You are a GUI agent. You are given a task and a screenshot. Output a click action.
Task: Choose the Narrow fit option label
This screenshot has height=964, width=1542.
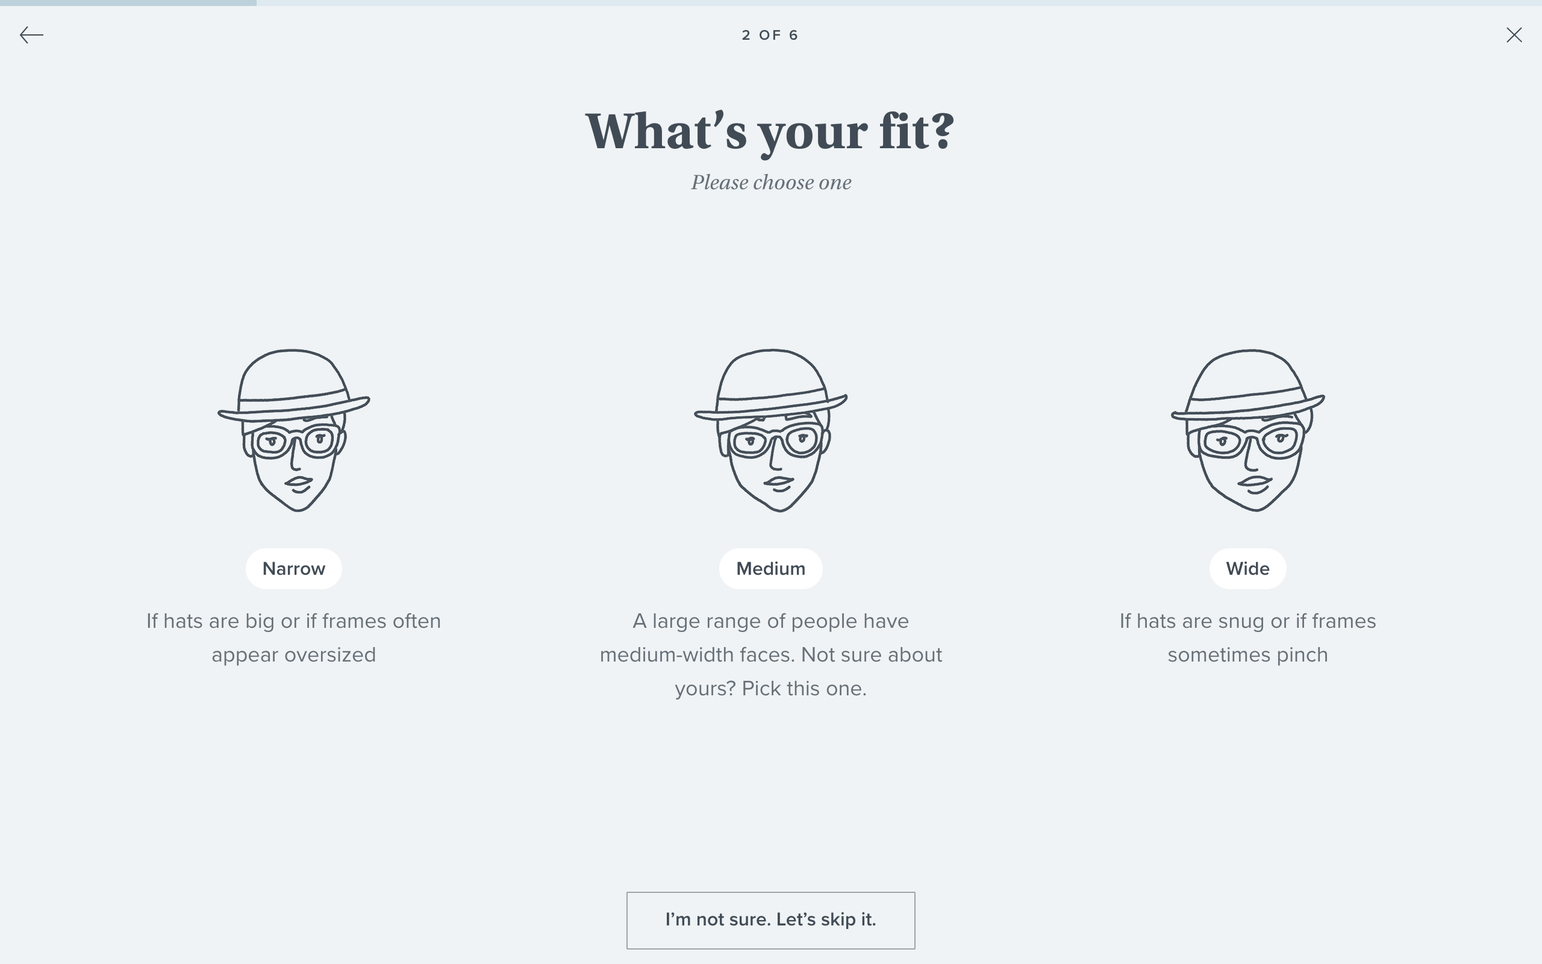(294, 568)
